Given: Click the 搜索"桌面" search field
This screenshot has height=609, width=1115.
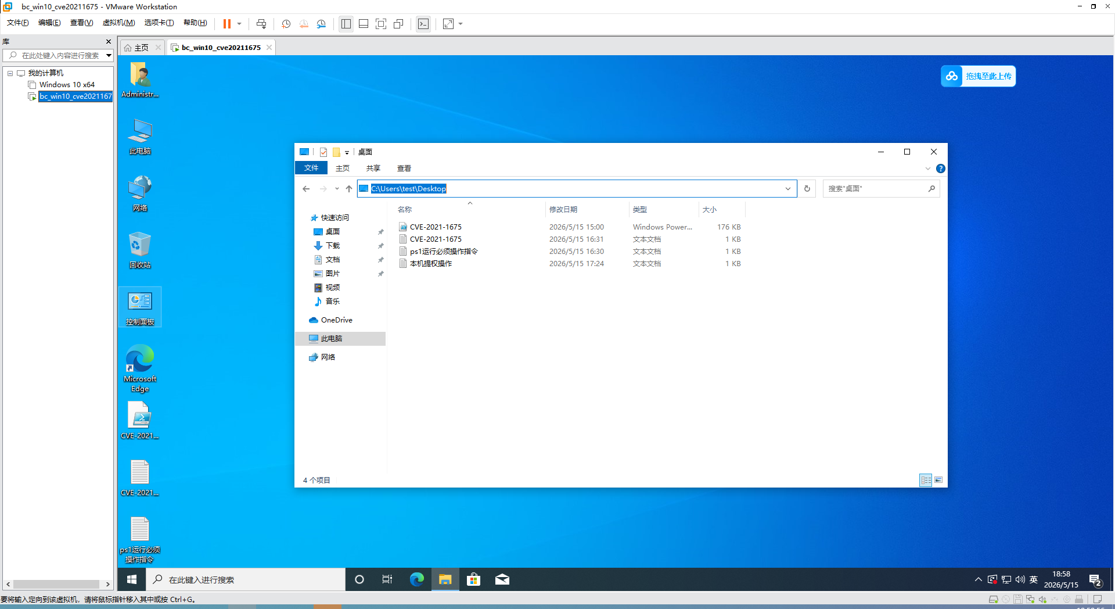Looking at the screenshot, I should click(x=876, y=188).
